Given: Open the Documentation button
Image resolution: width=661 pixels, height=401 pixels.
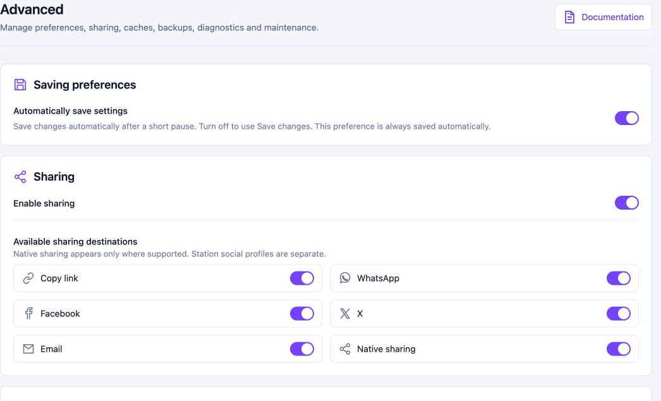Looking at the screenshot, I should click(x=603, y=17).
